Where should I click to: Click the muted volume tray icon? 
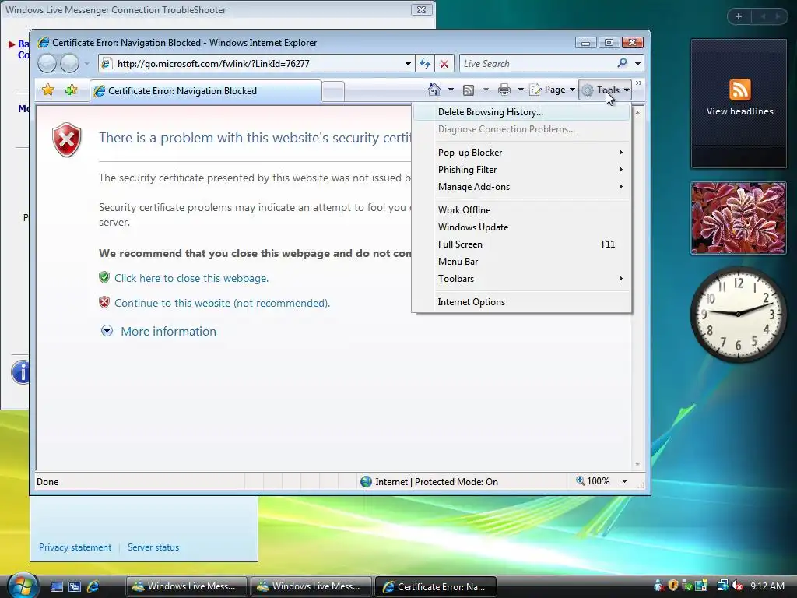pos(738,586)
